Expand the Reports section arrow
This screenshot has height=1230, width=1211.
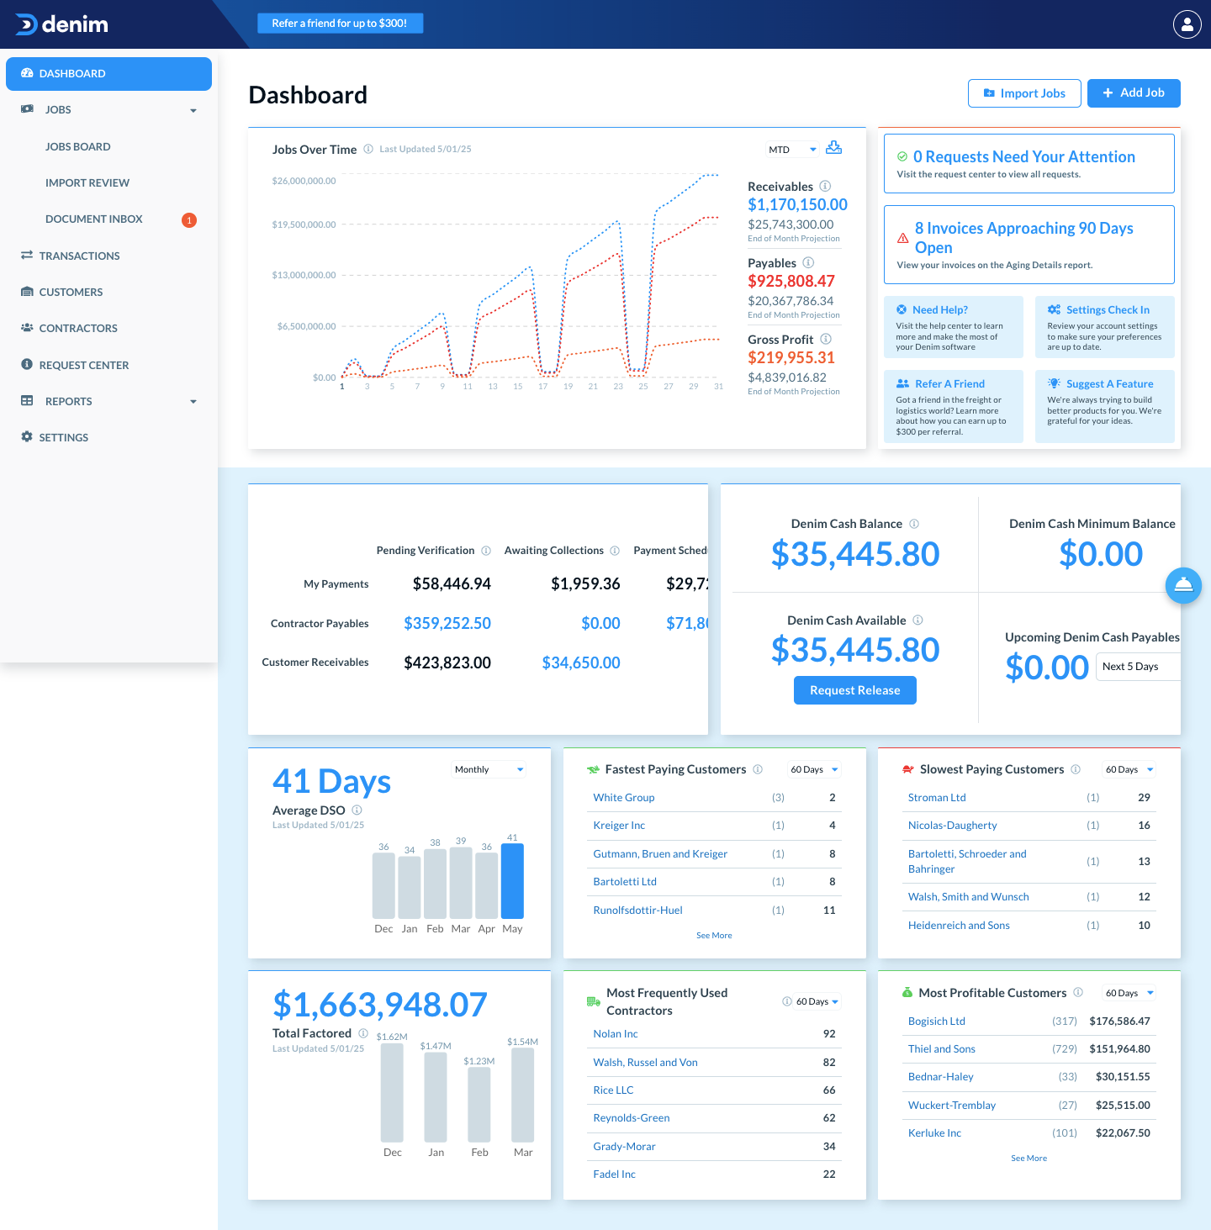[193, 402]
